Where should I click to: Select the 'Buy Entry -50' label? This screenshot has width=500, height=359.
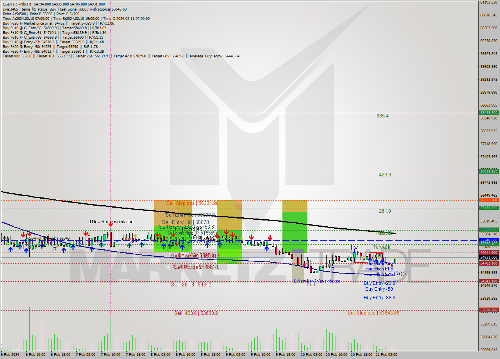(379, 289)
